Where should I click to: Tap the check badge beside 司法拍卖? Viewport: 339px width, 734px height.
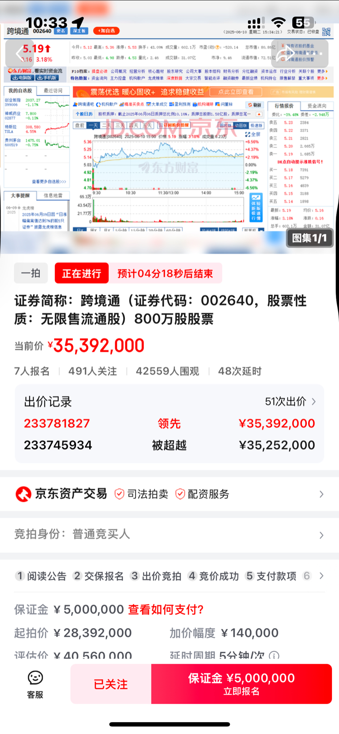pyautogui.click(x=119, y=494)
